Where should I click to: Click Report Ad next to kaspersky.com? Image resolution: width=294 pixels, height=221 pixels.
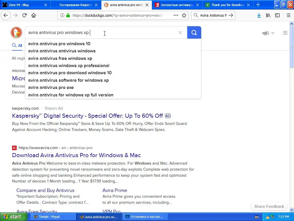[x=54, y=108]
